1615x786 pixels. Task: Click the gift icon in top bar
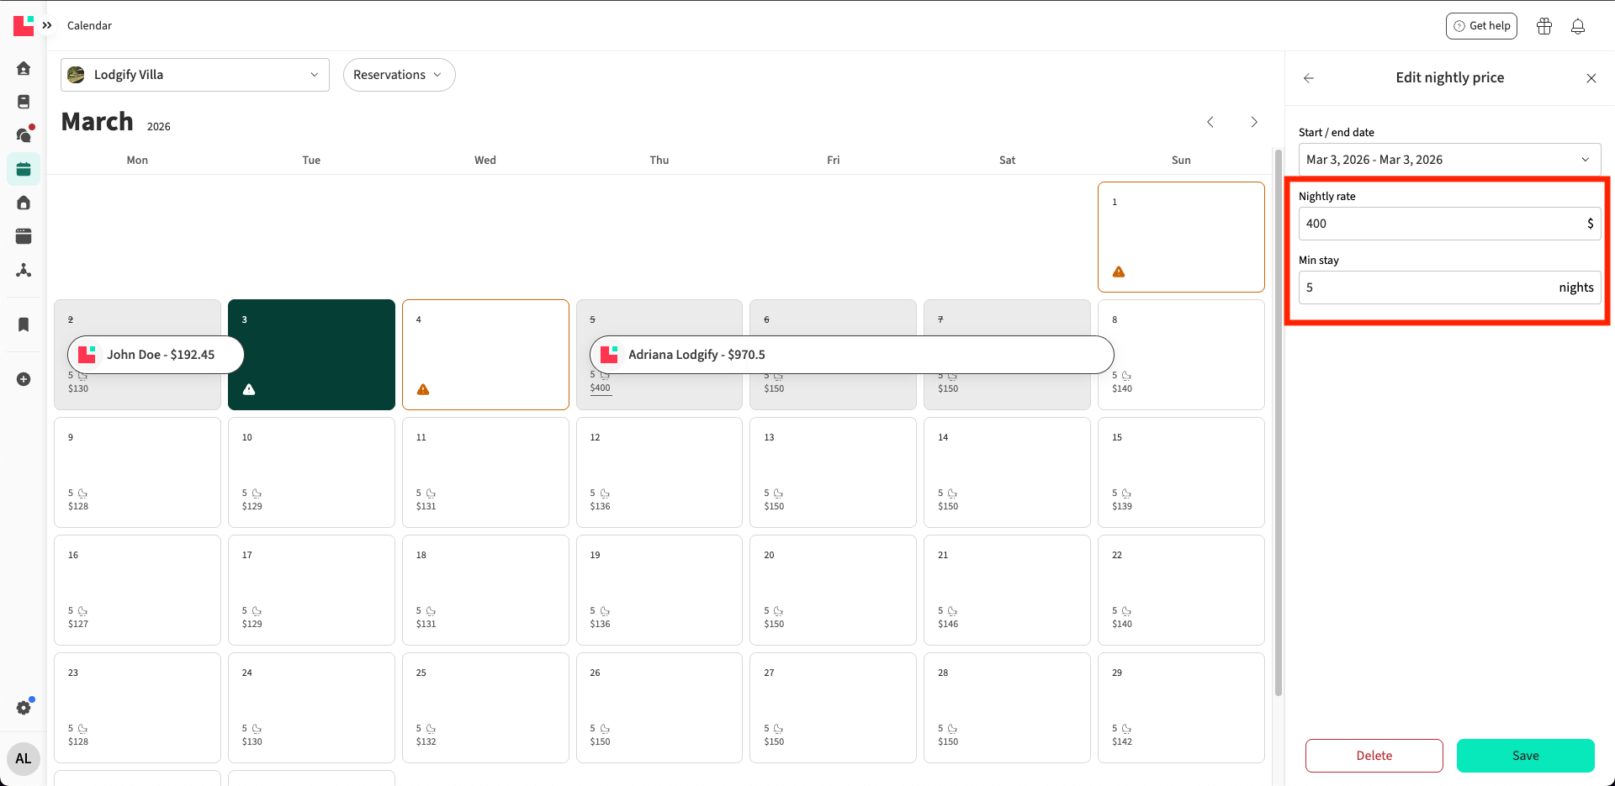click(x=1544, y=26)
